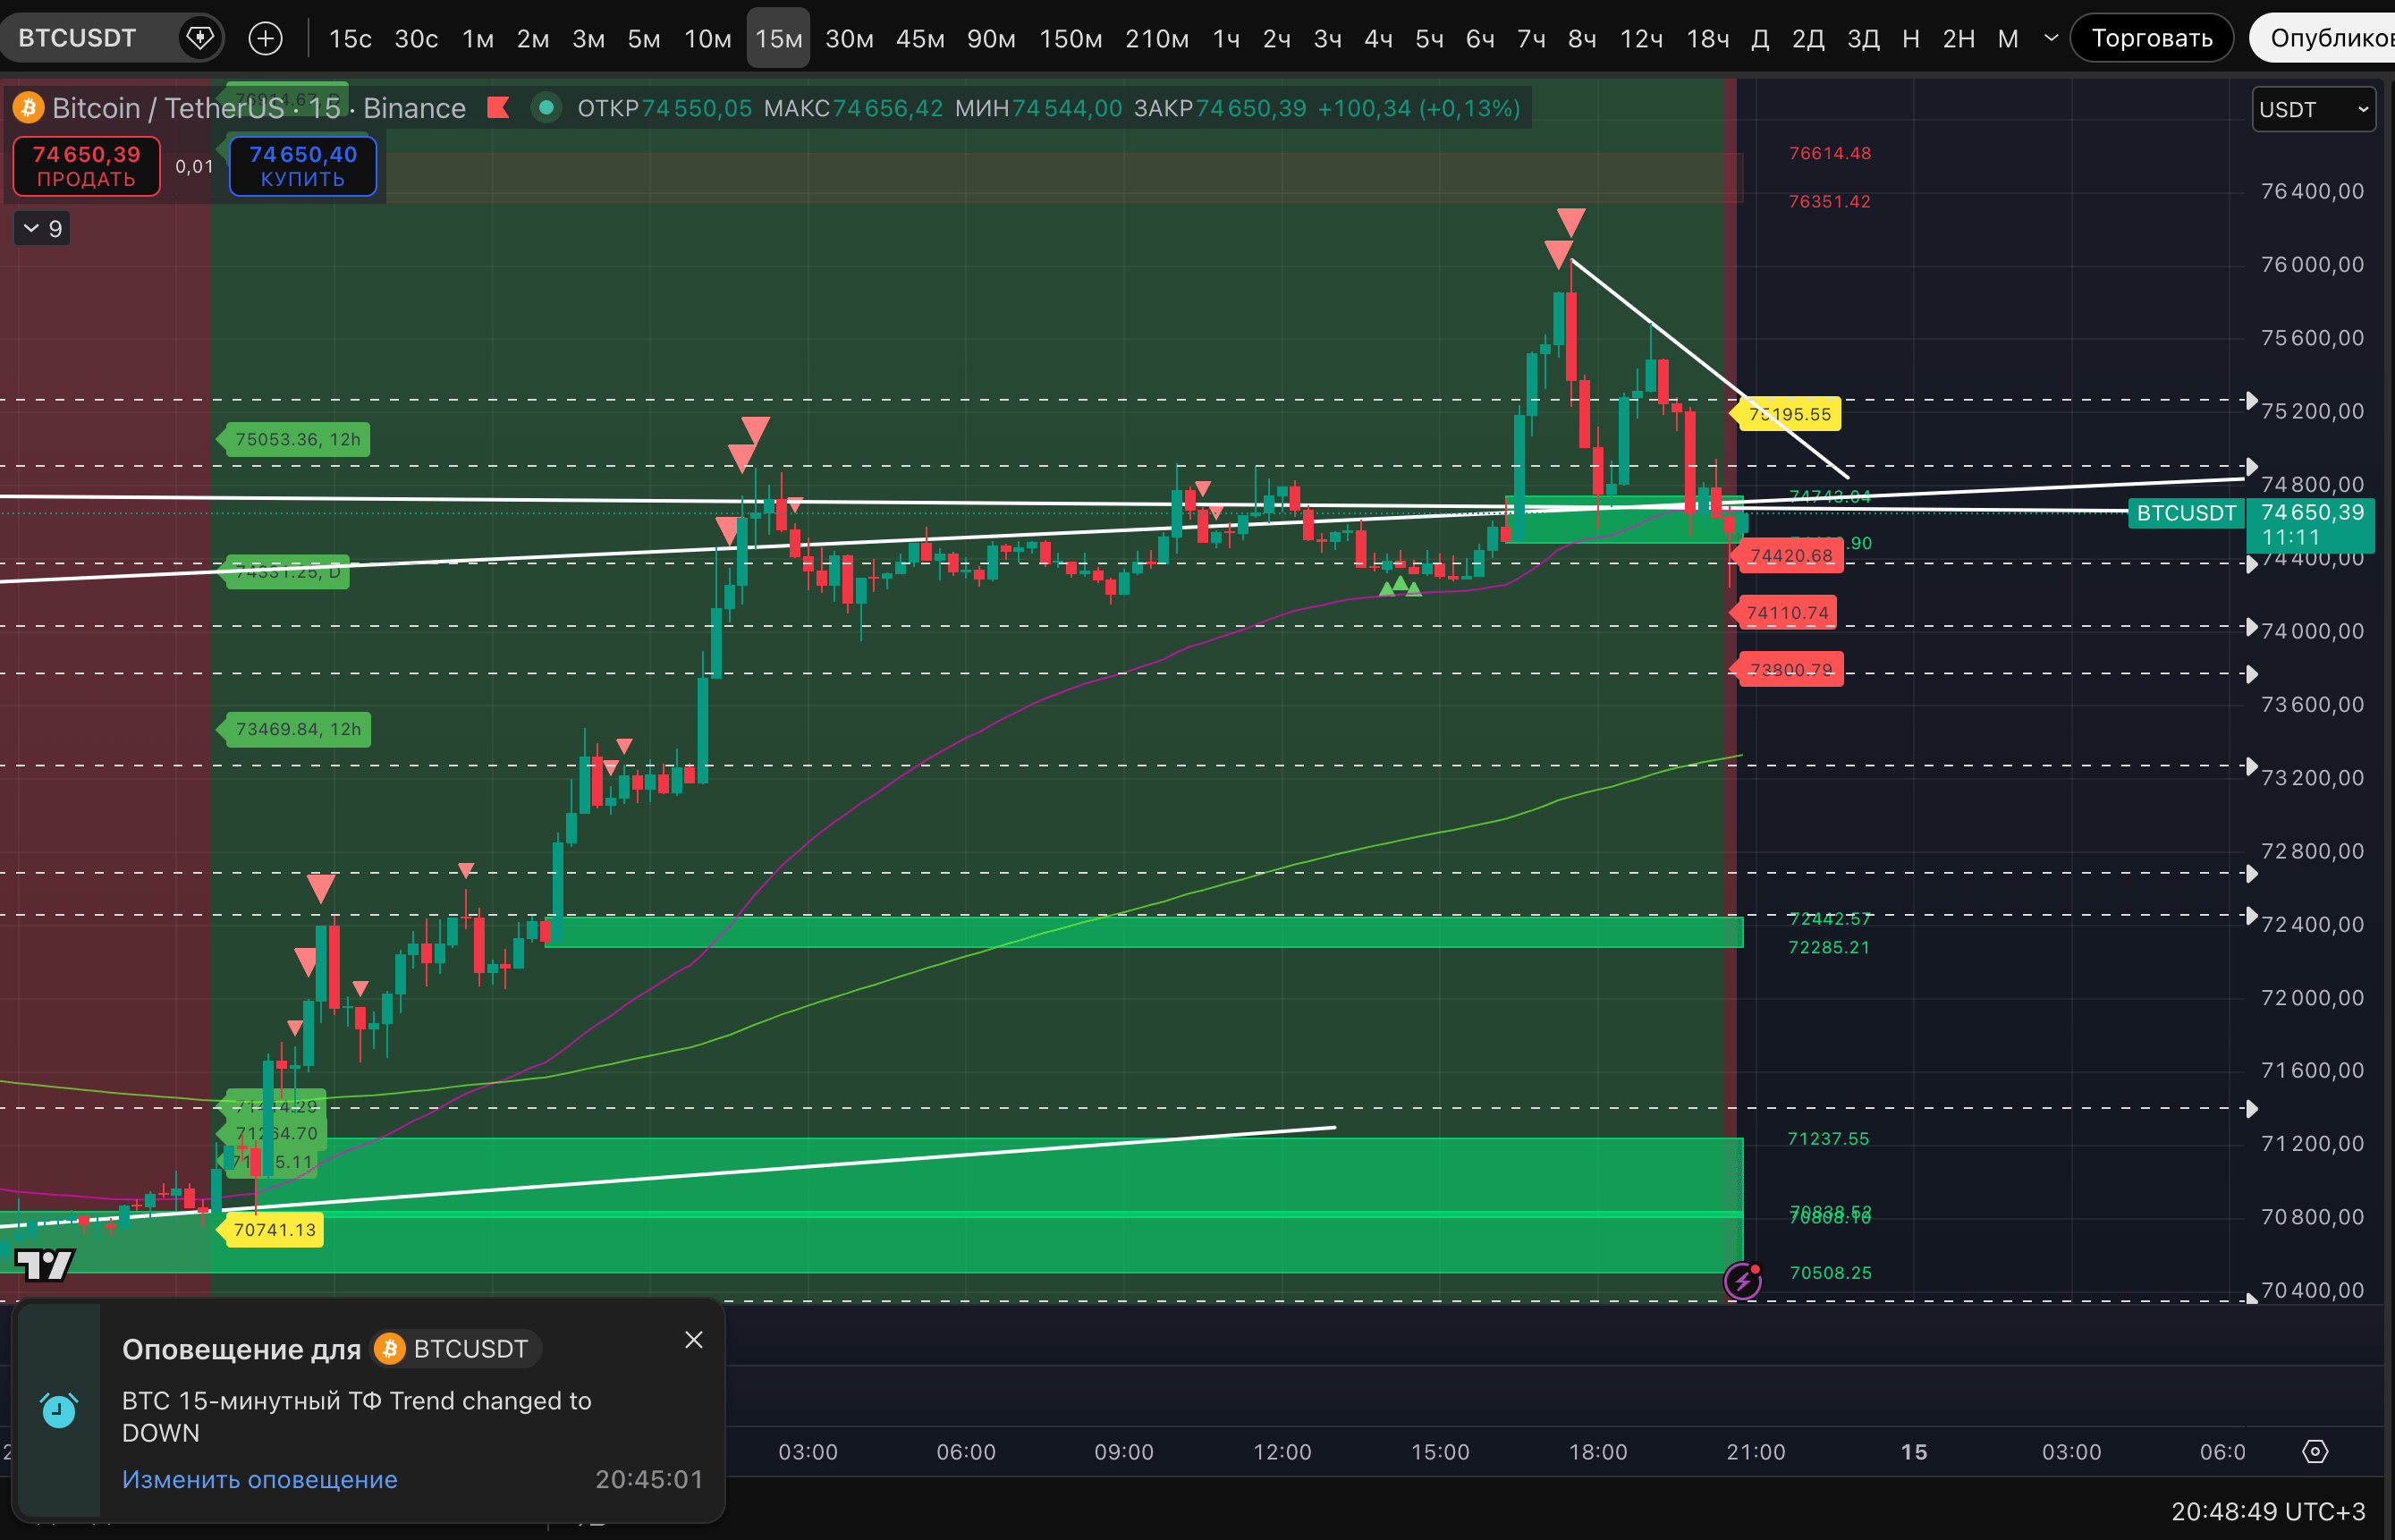Switch to the 30м timeframe
This screenshot has width=2395, height=1540.
[849, 38]
